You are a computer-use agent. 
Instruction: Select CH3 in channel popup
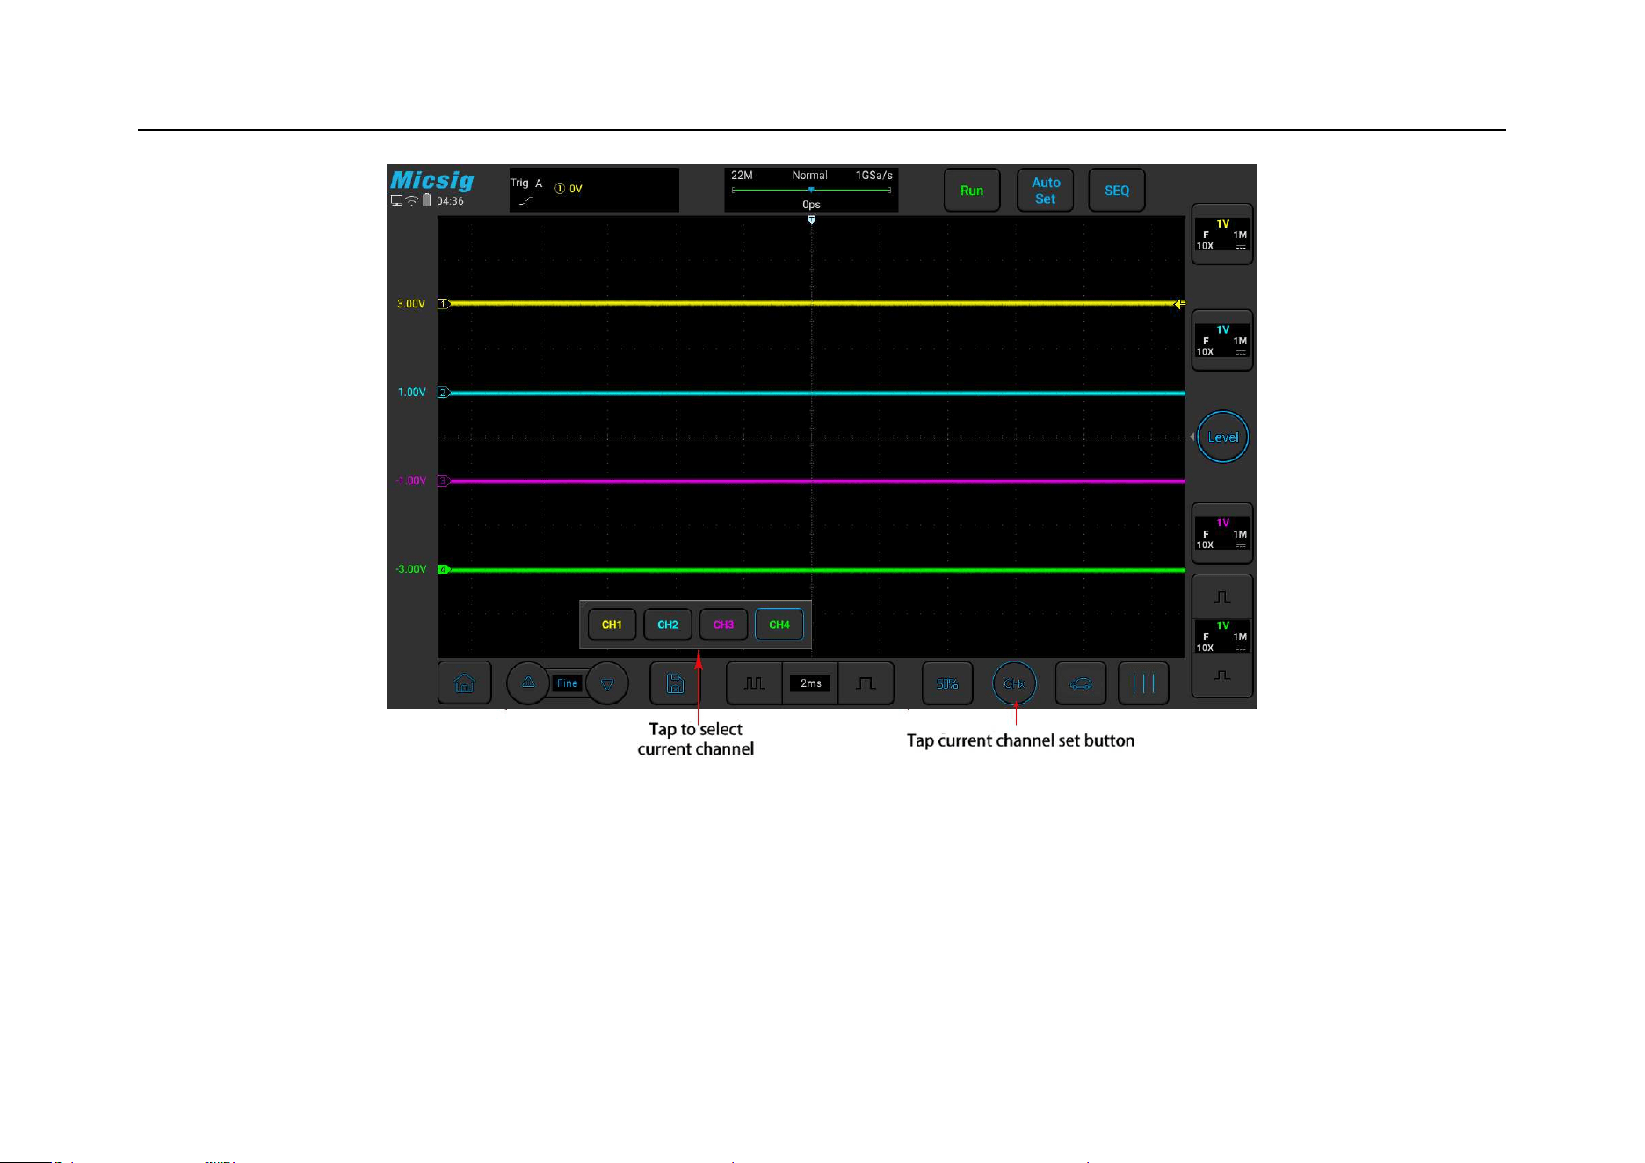tap(723, 625)
